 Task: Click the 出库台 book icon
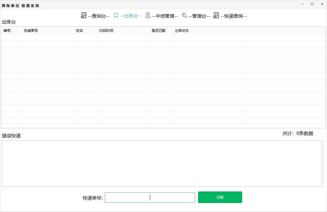coord(116,15)
